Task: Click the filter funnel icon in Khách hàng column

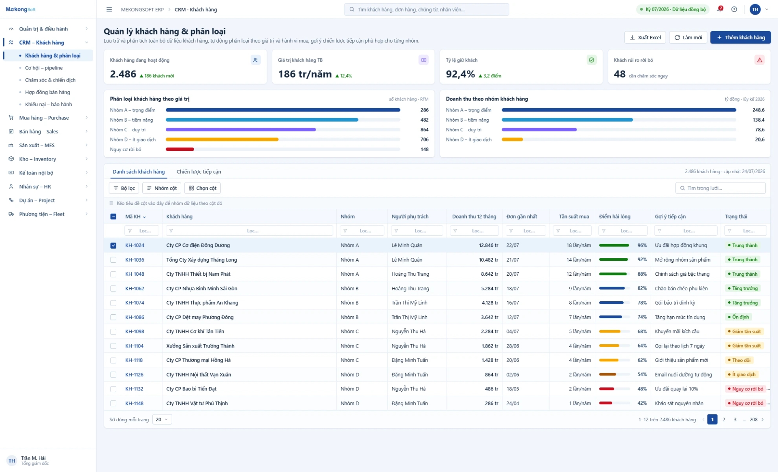Action: click(x=171, y=231)
